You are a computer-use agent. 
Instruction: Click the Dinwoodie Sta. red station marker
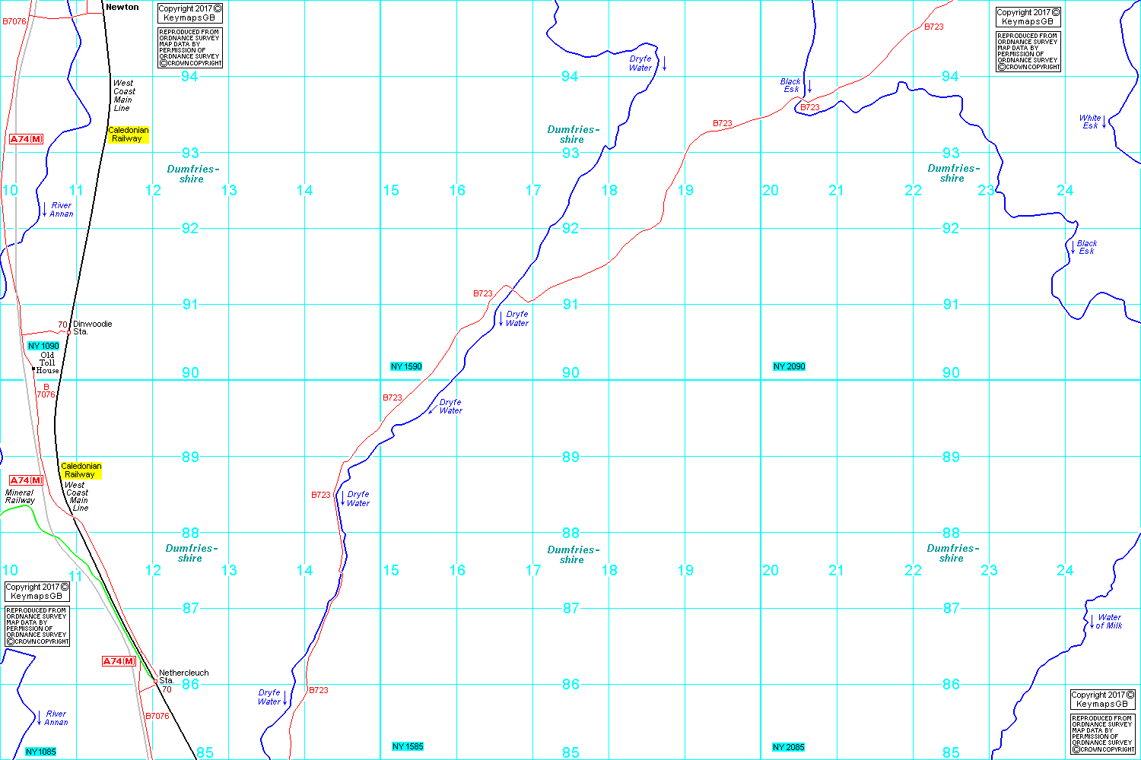(x=68, y=332)
